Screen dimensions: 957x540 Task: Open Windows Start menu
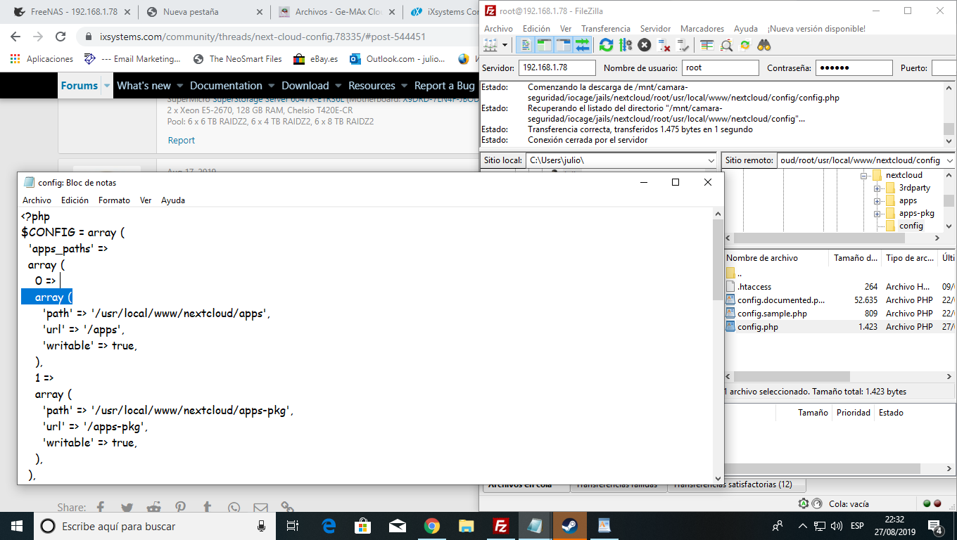(x=17, y=526)
